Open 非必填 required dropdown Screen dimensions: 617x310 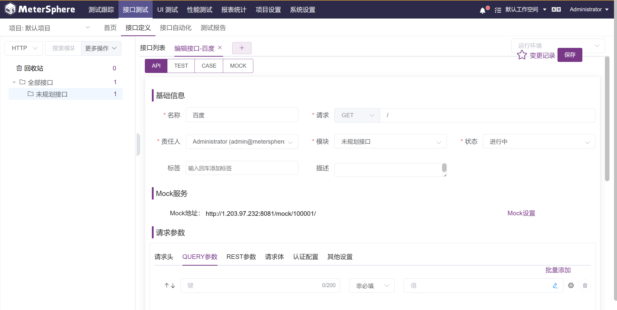372,286
